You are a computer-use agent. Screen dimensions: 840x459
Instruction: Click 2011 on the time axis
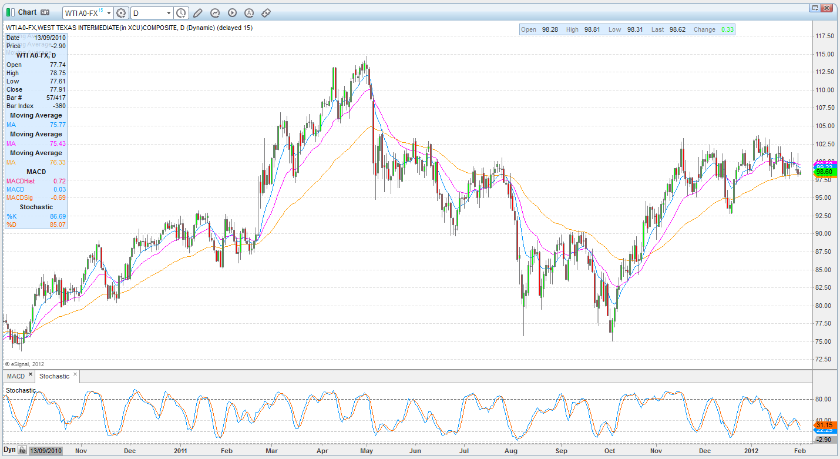(x=181, y=451)
